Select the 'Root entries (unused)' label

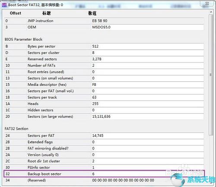(x=46, y=72)
